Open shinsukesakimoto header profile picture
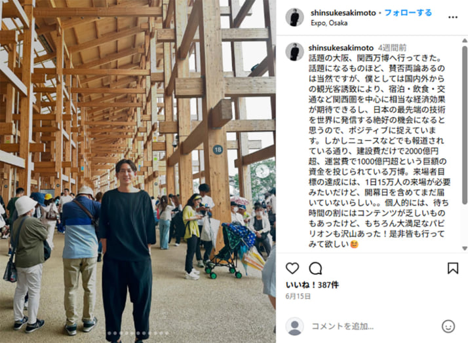This screenshot has width=468, height=343. pos(294,17)
